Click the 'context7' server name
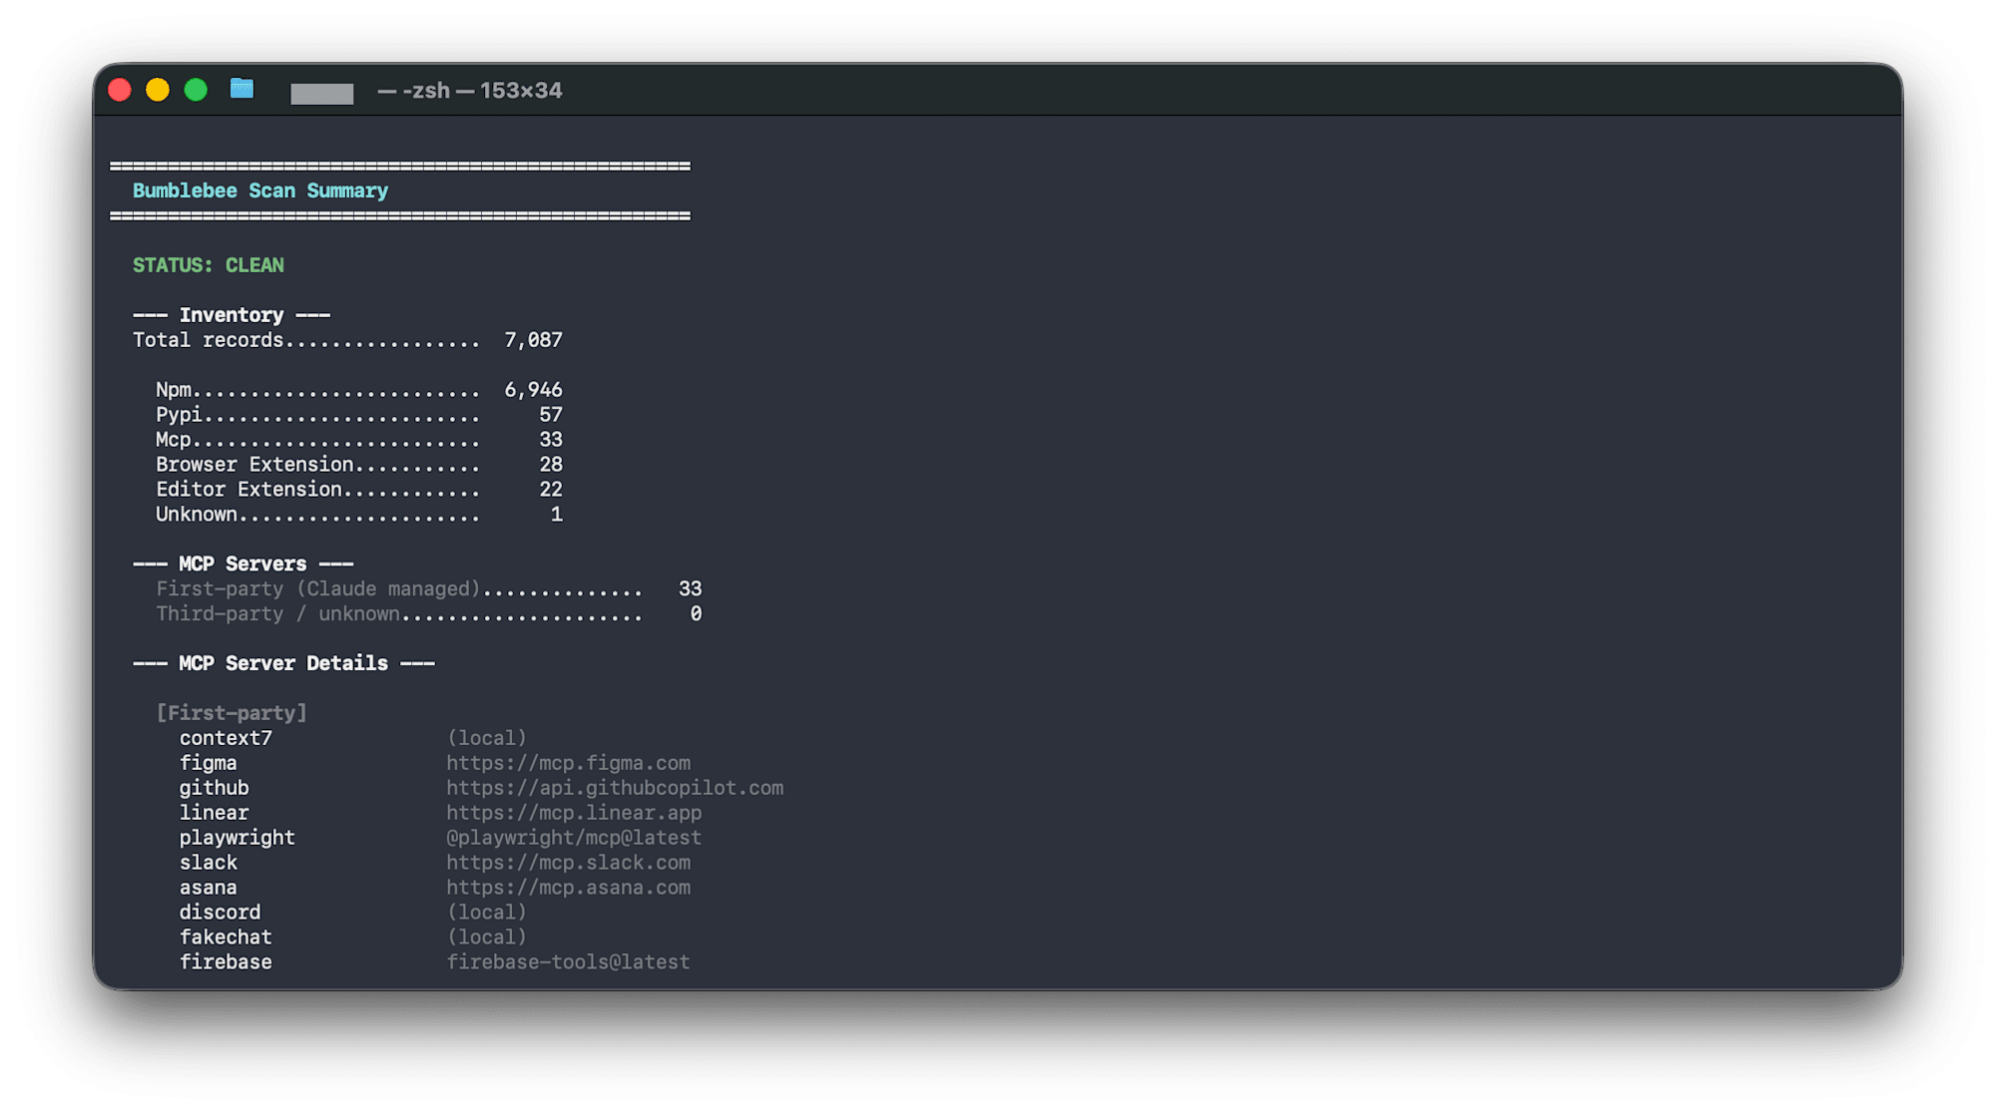 coord(226,739)
